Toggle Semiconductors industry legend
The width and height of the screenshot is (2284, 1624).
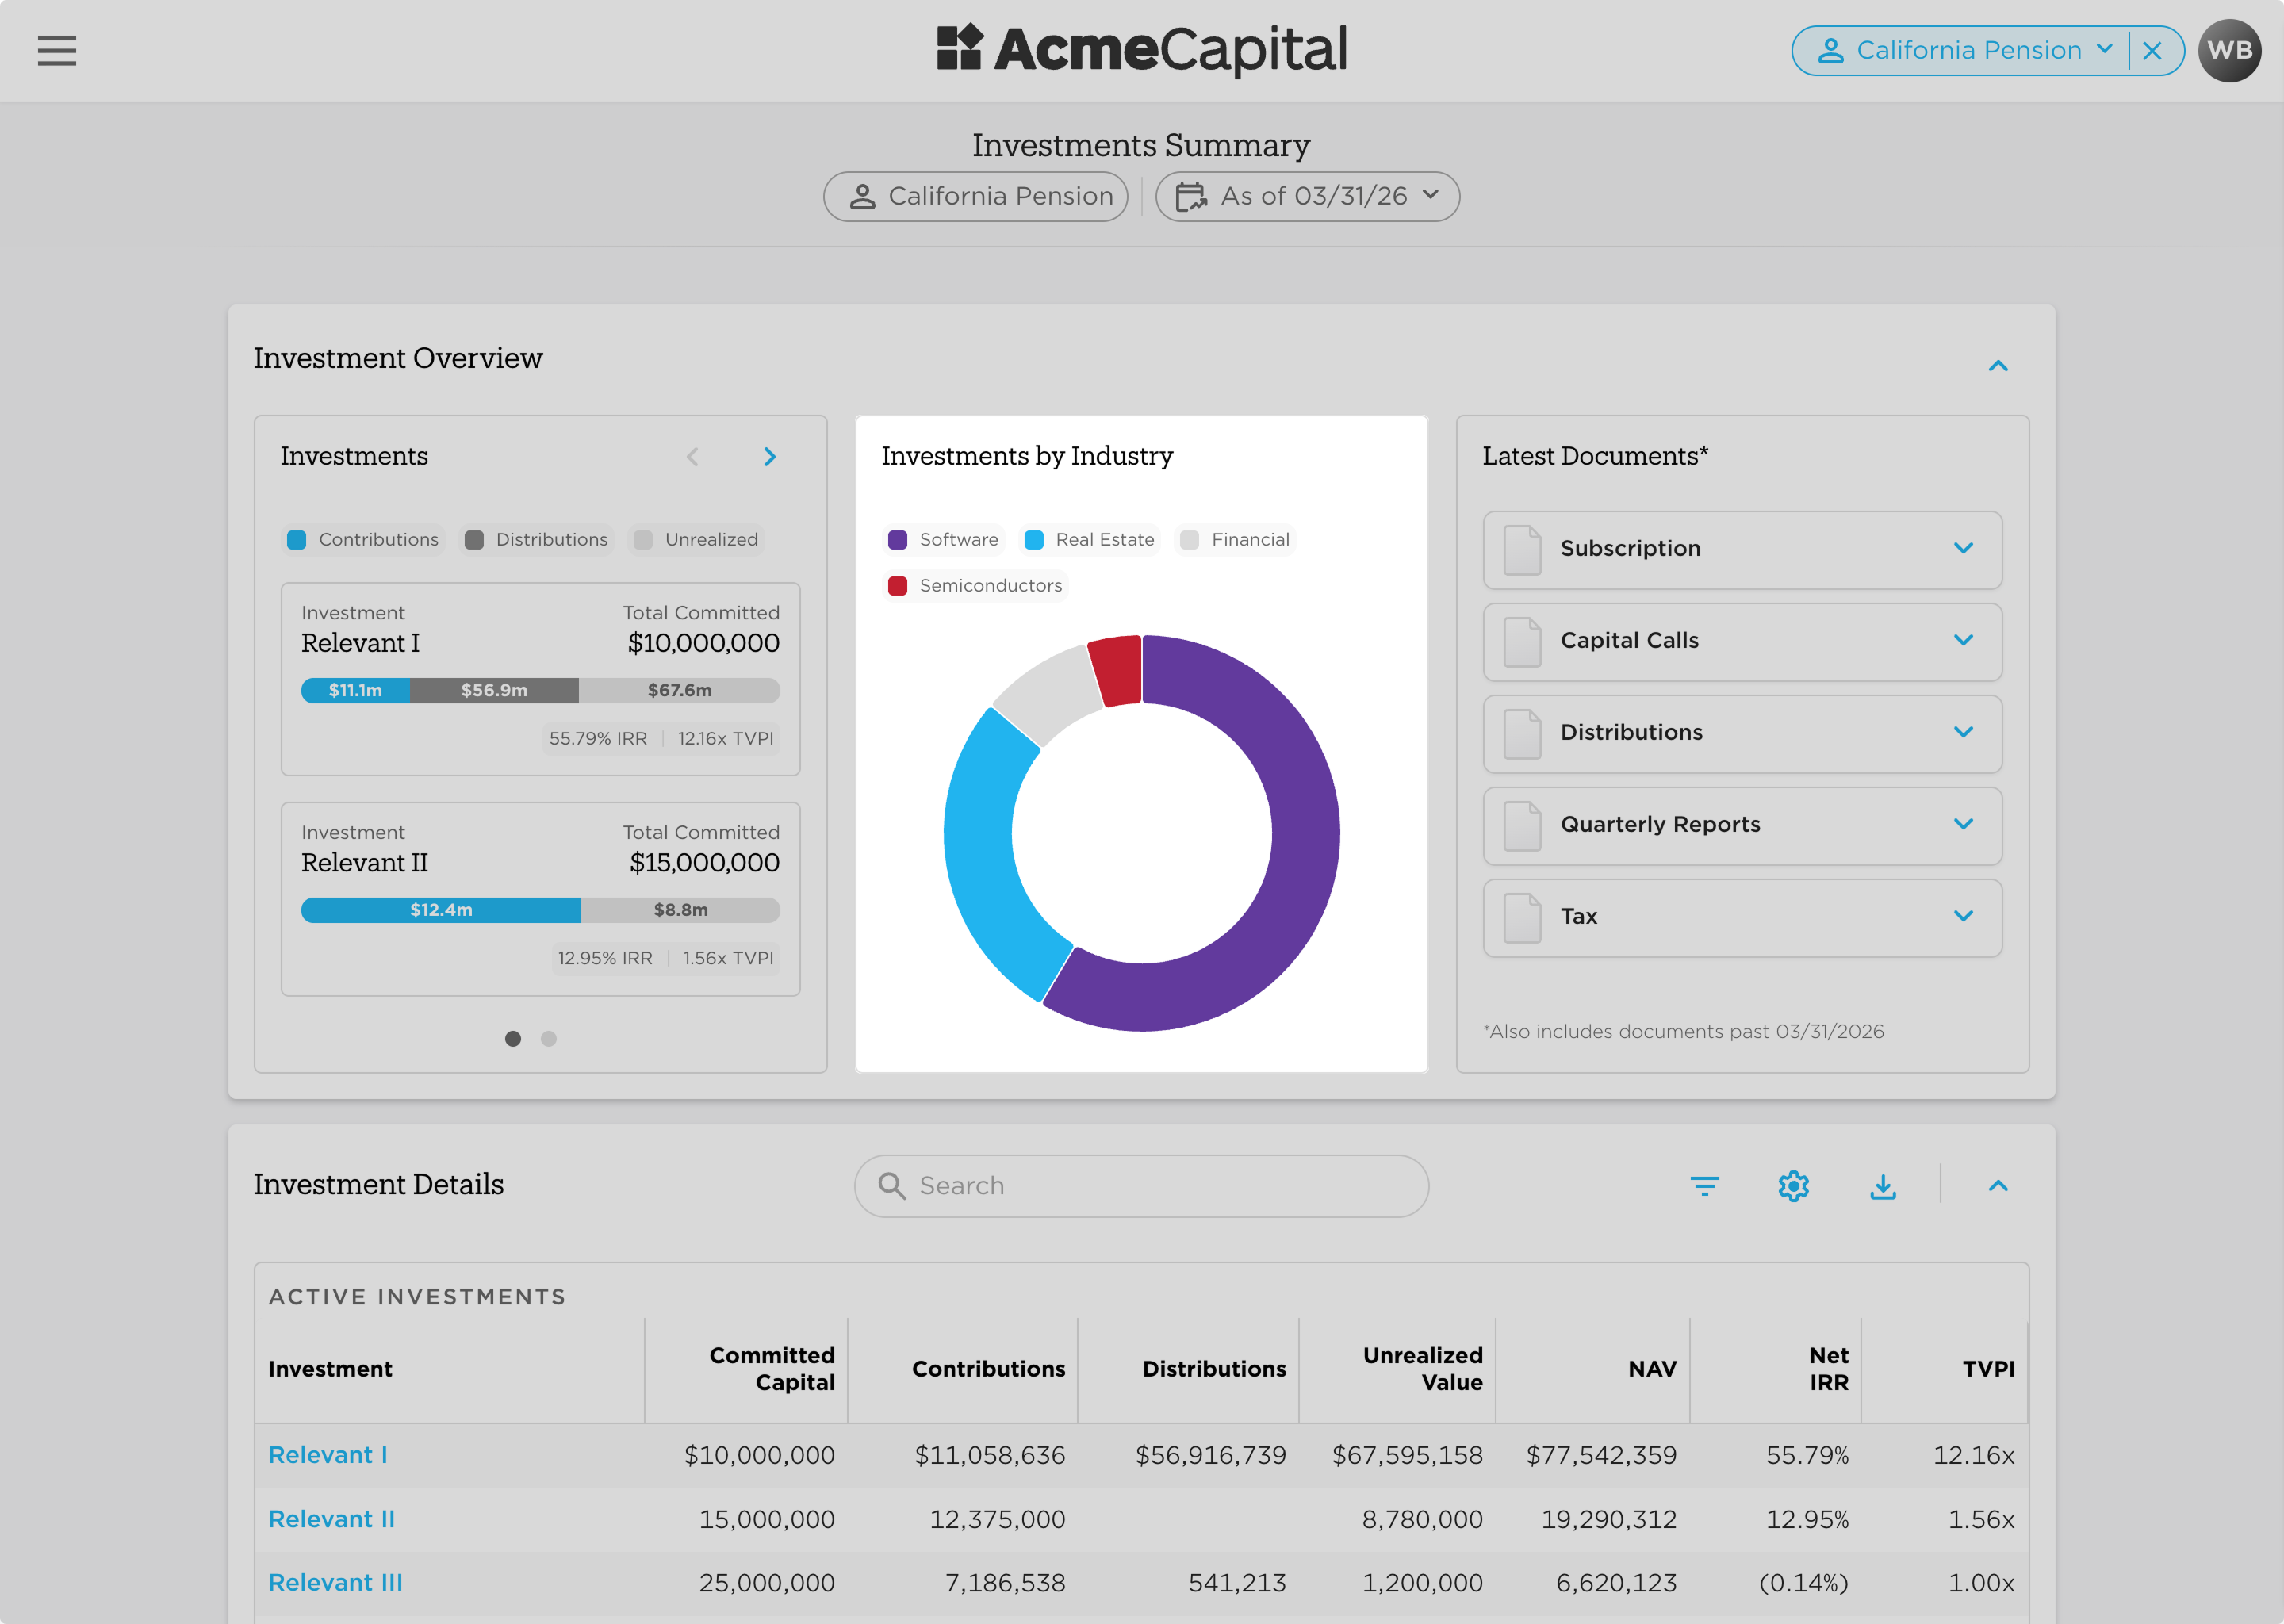[976, 585]
